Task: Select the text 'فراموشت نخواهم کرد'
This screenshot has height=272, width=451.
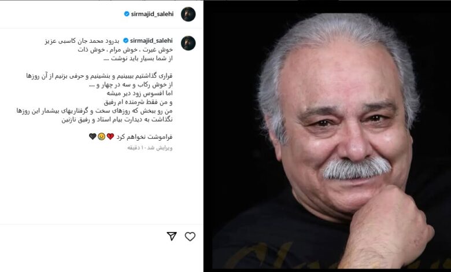Action: (145, 137)
